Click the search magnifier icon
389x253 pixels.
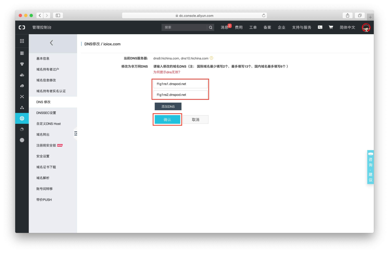point(210,27)
